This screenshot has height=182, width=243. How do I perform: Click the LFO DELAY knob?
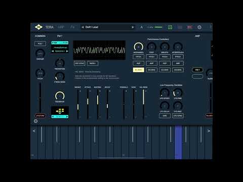click(x=165, y=106)
